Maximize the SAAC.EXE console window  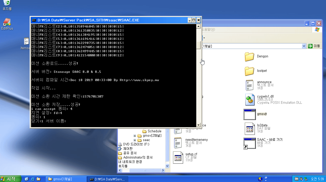[194, 20]
